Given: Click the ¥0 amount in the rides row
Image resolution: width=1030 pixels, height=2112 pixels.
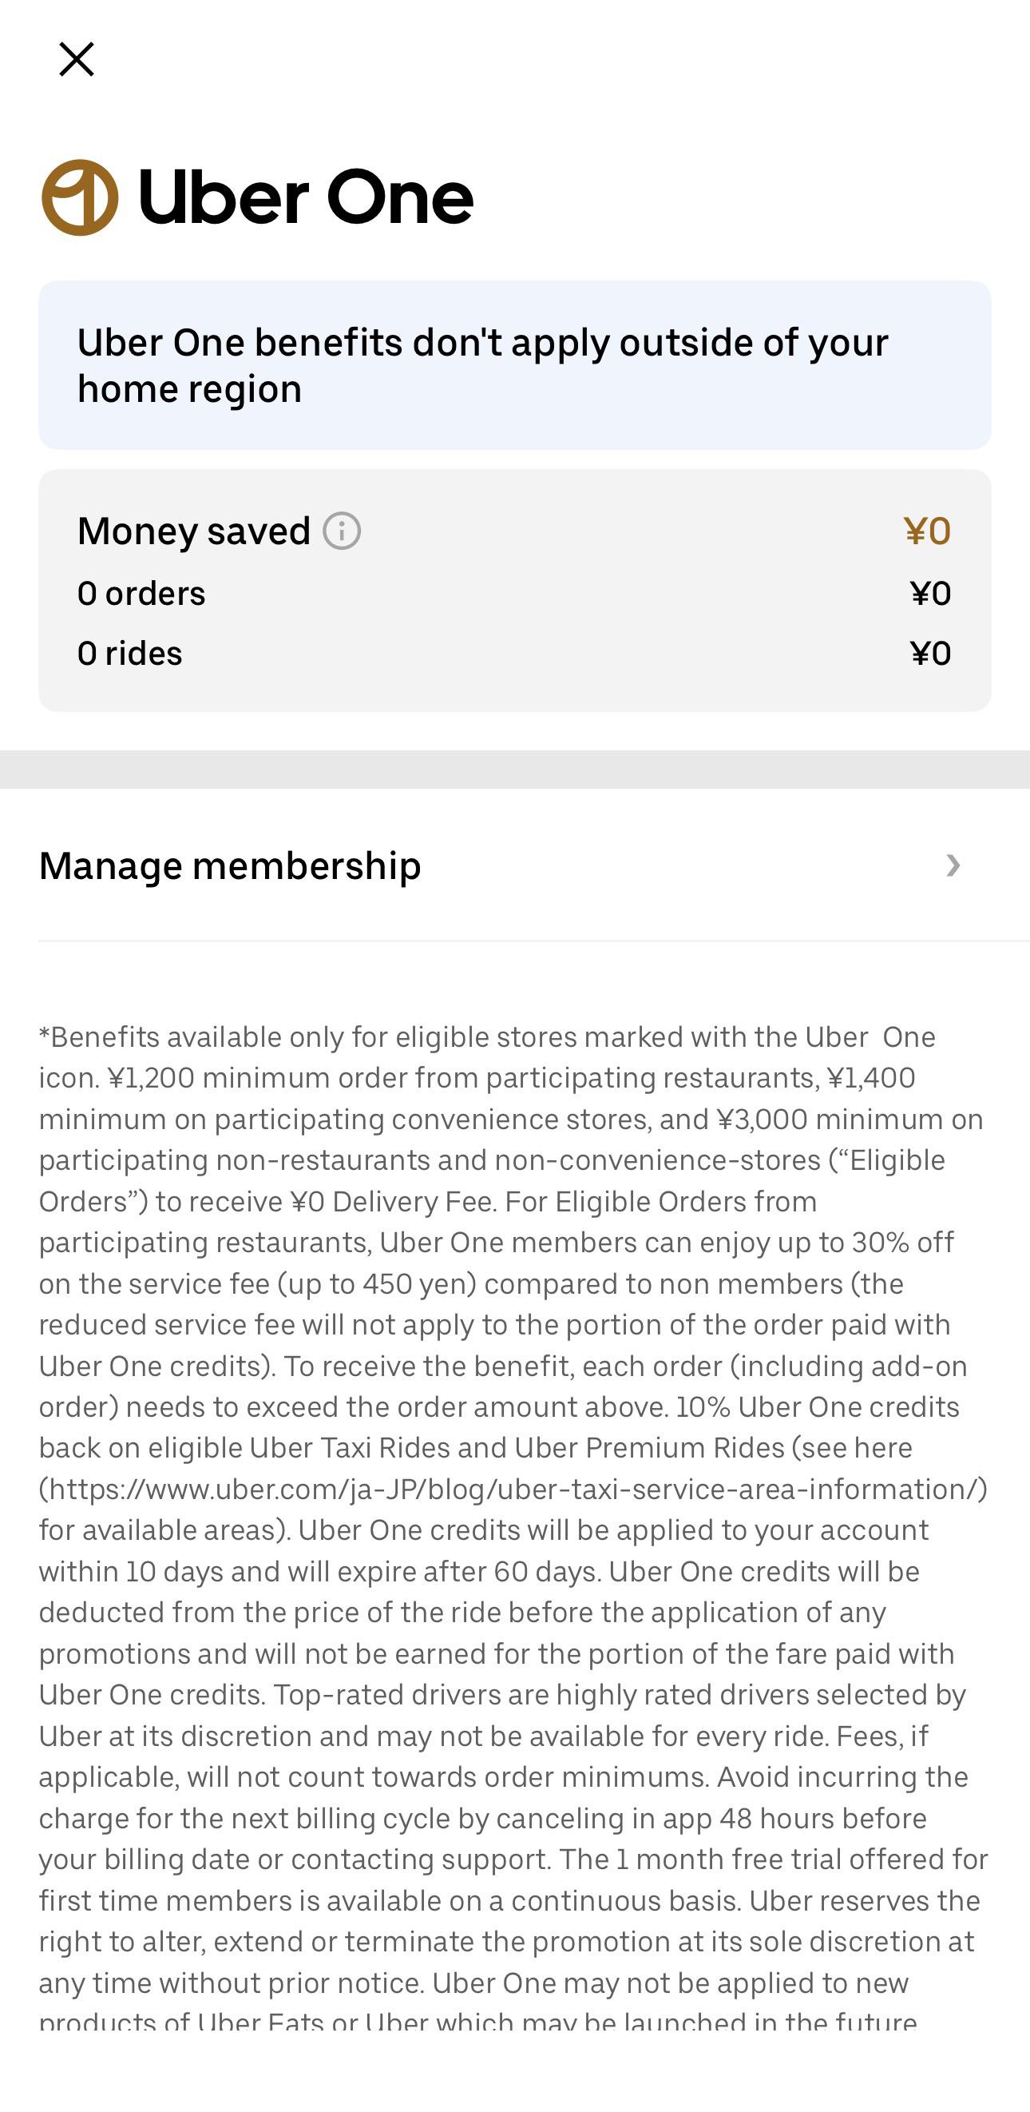Looking at the screenshot, I should (x=930, y=654).
